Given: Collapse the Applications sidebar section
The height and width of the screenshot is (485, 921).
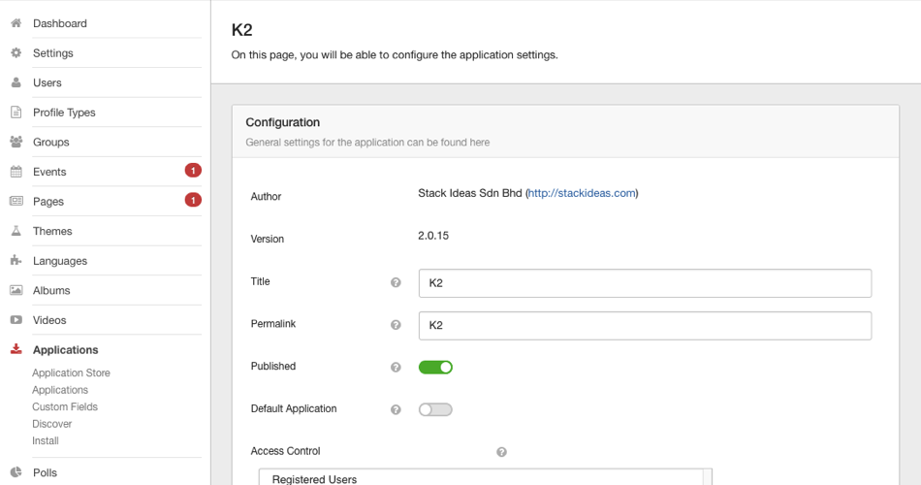Looking at the screenshot, I should point(65,350).
